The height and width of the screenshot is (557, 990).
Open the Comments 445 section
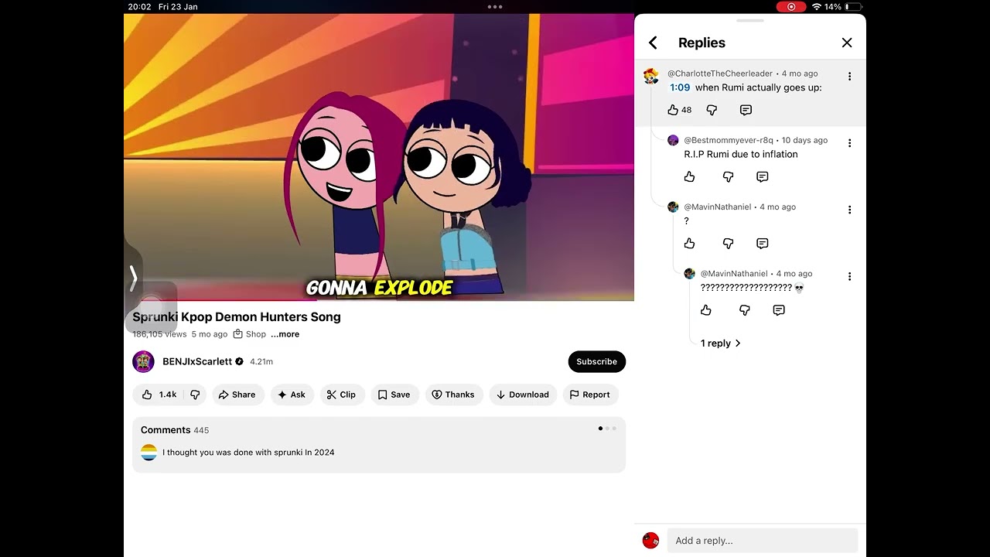click(x=379, y=445)
